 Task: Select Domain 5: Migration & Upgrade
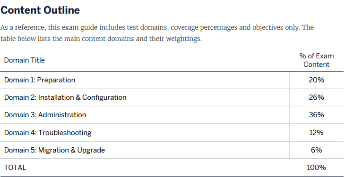coord(54,150)
